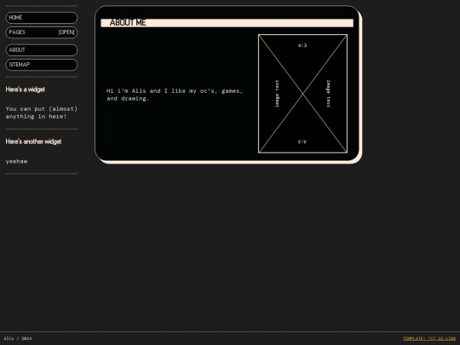
Task: Click the "yeehaw" widget text
Action: 16,161
